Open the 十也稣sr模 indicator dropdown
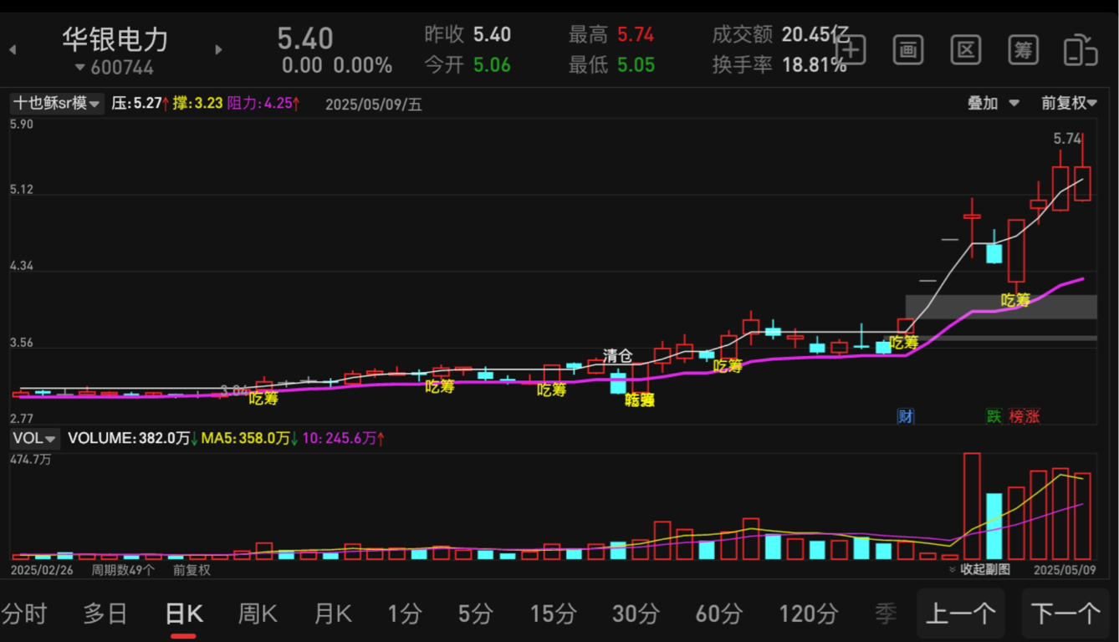 [x=57, y=104]
